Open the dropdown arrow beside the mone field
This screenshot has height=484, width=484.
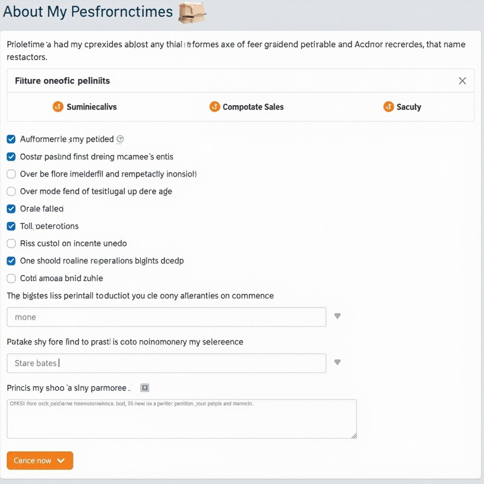coord(337,316)
